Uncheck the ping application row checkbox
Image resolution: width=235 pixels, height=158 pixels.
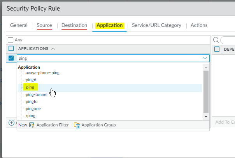(x=11, y=58)
